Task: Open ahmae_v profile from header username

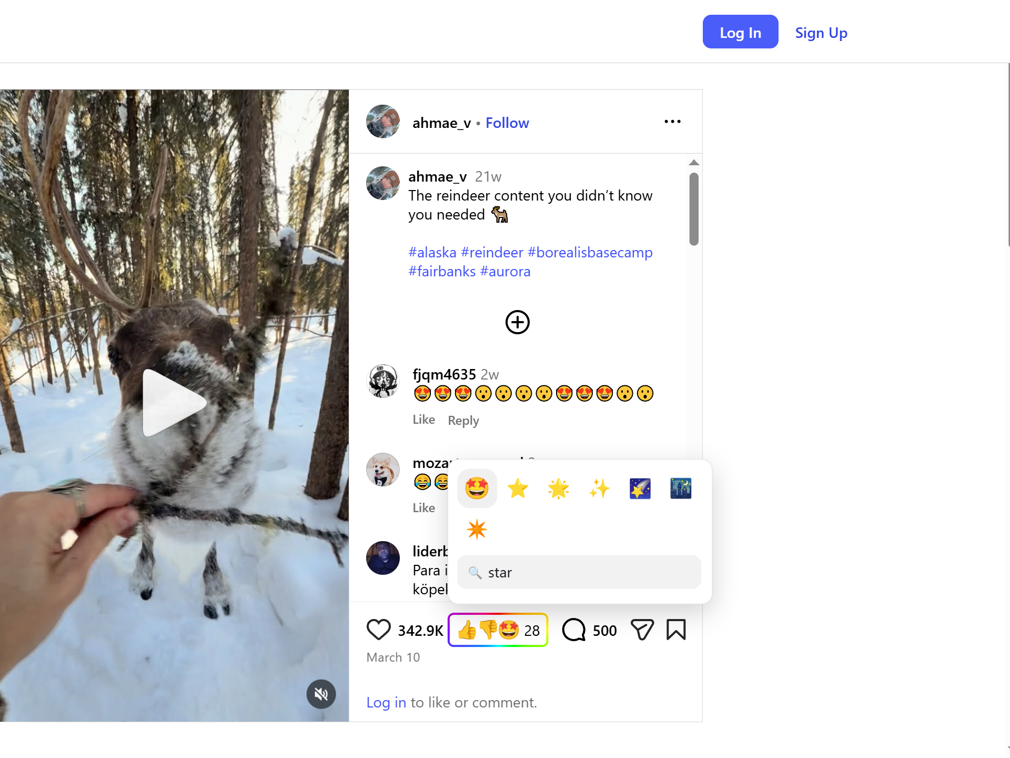Action: click(x=441, y=123)
